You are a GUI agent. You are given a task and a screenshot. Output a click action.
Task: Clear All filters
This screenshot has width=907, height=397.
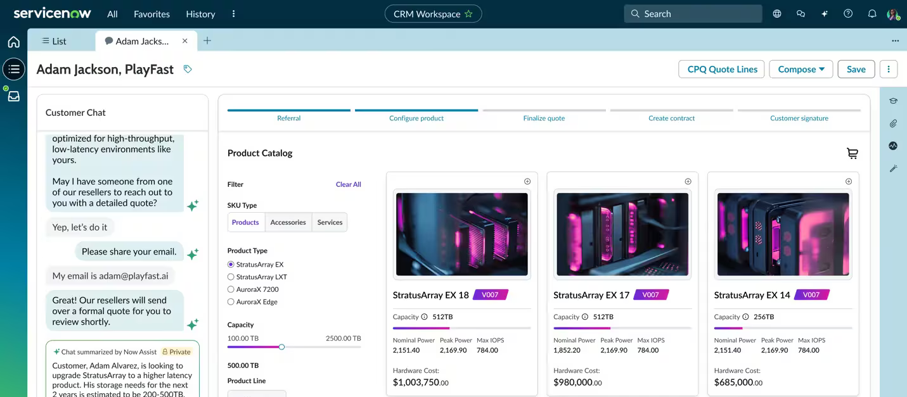[x=349, y=184]
